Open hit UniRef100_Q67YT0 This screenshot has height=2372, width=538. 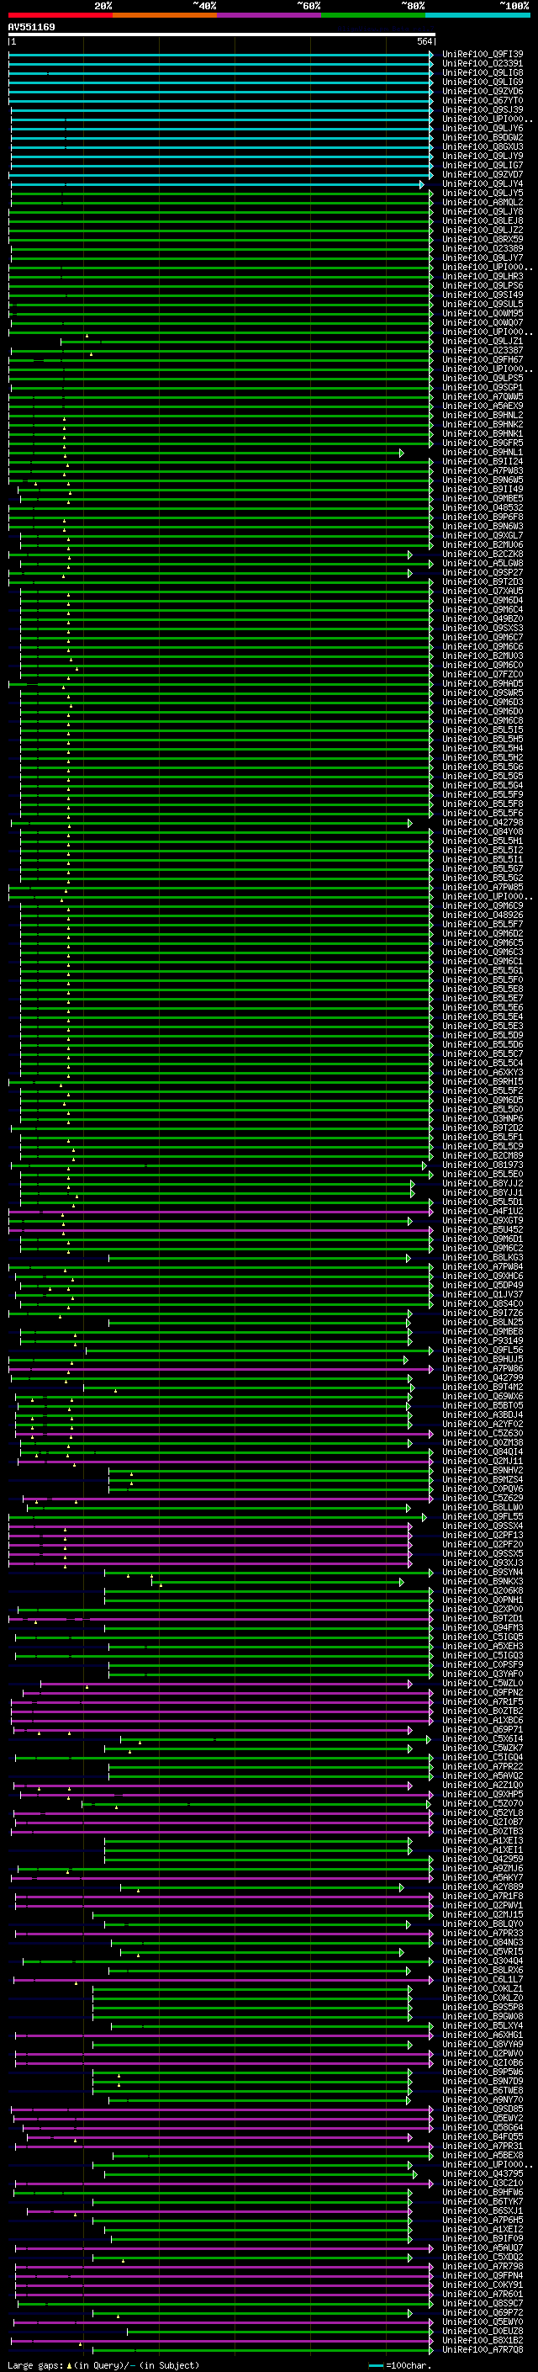coord(483,100)
